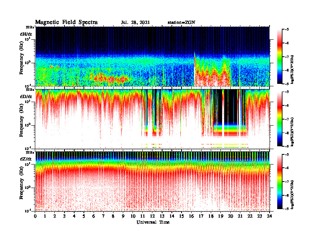Click the -9 value on the dH/dt color bar
The image size is (321, 248).
[287, 84]
